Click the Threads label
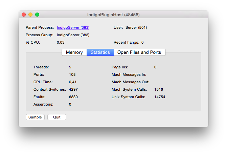Viewport: 227px width, 154px height. click(41, 67)
